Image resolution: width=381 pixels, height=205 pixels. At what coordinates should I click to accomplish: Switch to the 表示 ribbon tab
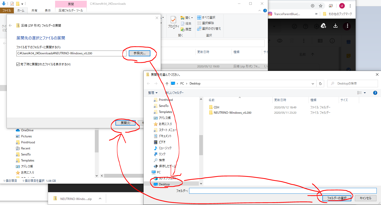(48, 11)
